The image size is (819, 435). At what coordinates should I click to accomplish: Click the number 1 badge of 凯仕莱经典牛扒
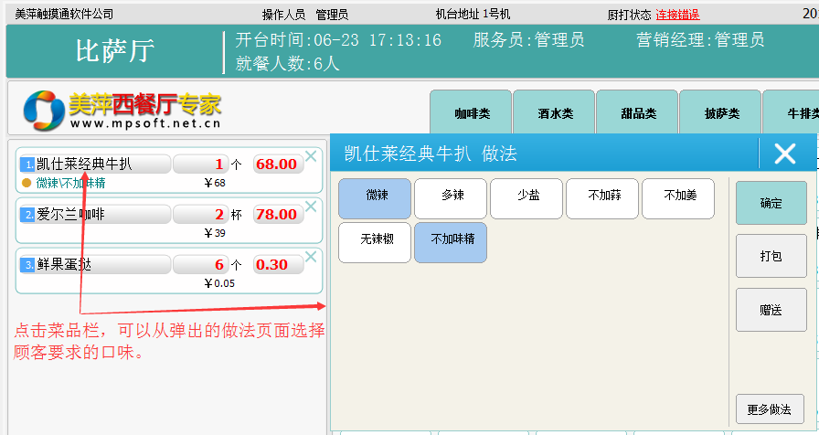[x=28, y=164]
